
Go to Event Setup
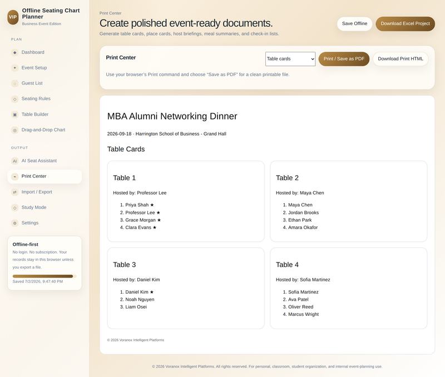coord(44,68)
